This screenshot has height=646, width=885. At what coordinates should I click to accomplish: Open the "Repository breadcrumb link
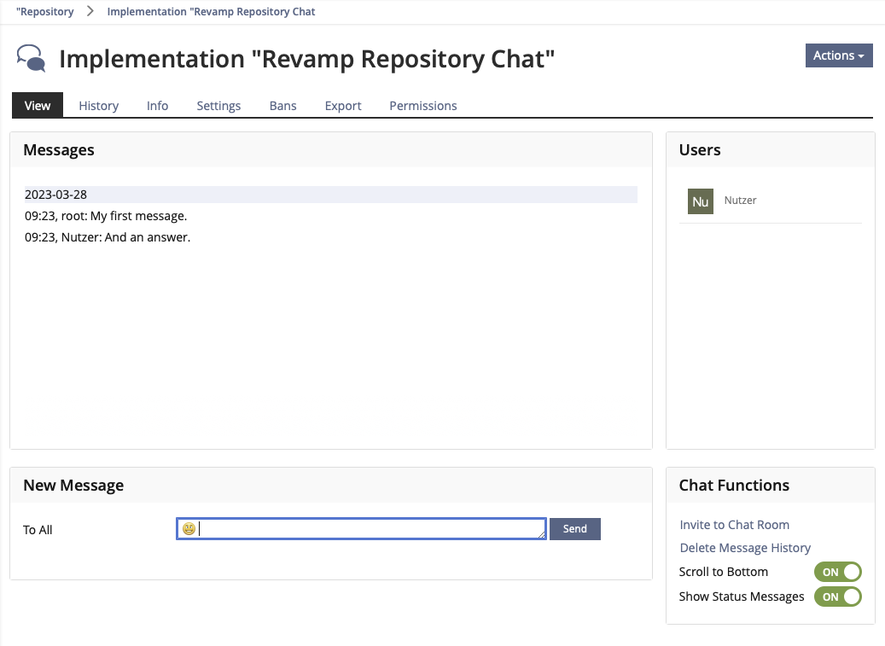45,12
